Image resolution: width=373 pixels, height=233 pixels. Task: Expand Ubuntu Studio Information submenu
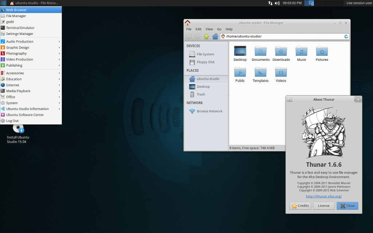click(31, 109)
